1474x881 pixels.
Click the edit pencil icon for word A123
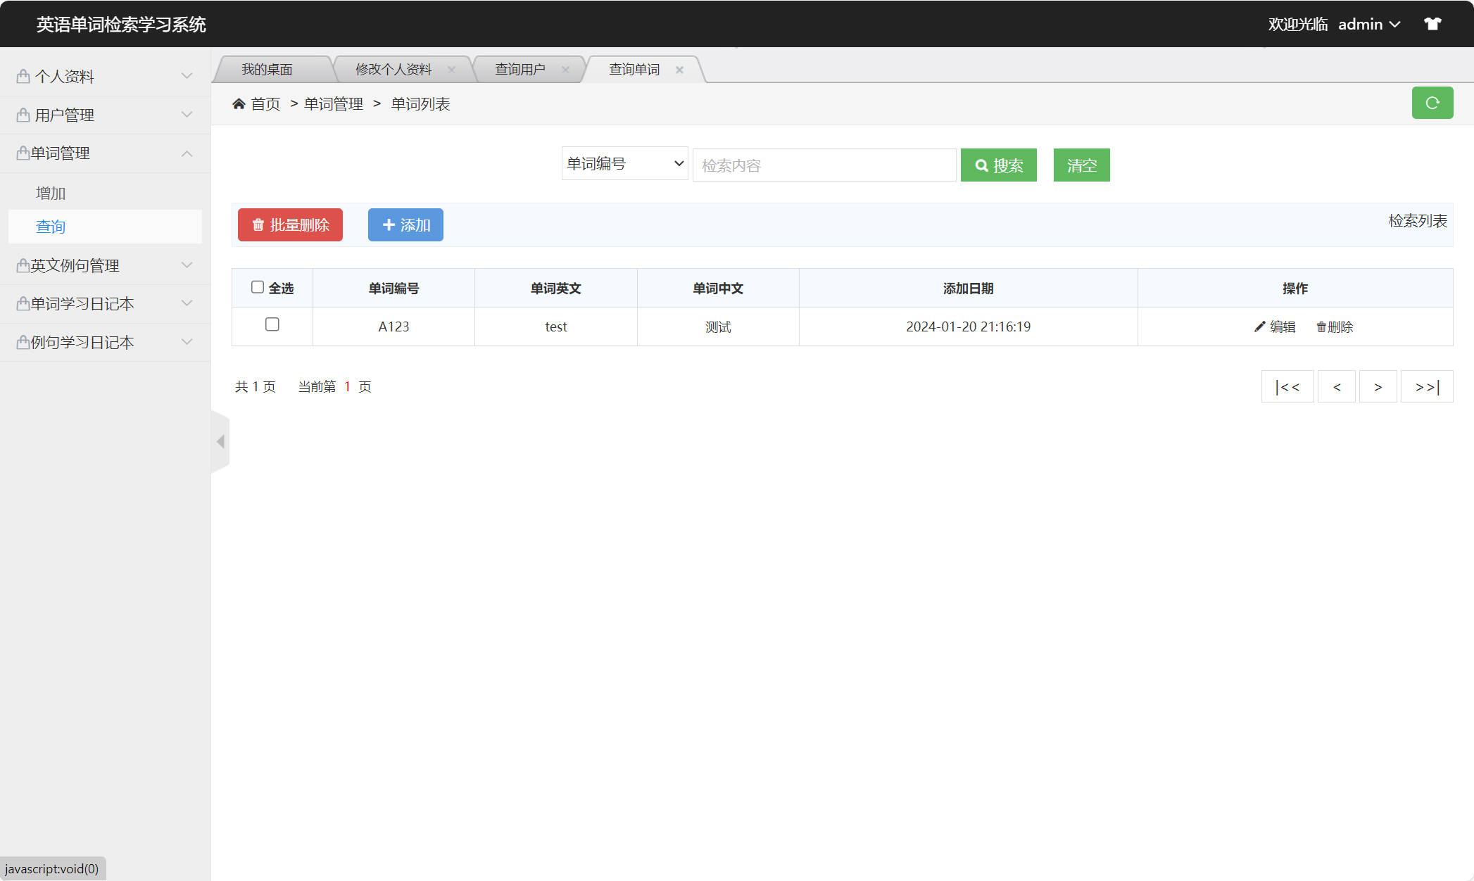[x=1259, y=326]
